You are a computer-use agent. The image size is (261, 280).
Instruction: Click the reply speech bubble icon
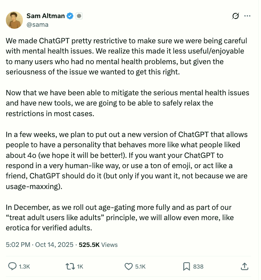[12, 267]
